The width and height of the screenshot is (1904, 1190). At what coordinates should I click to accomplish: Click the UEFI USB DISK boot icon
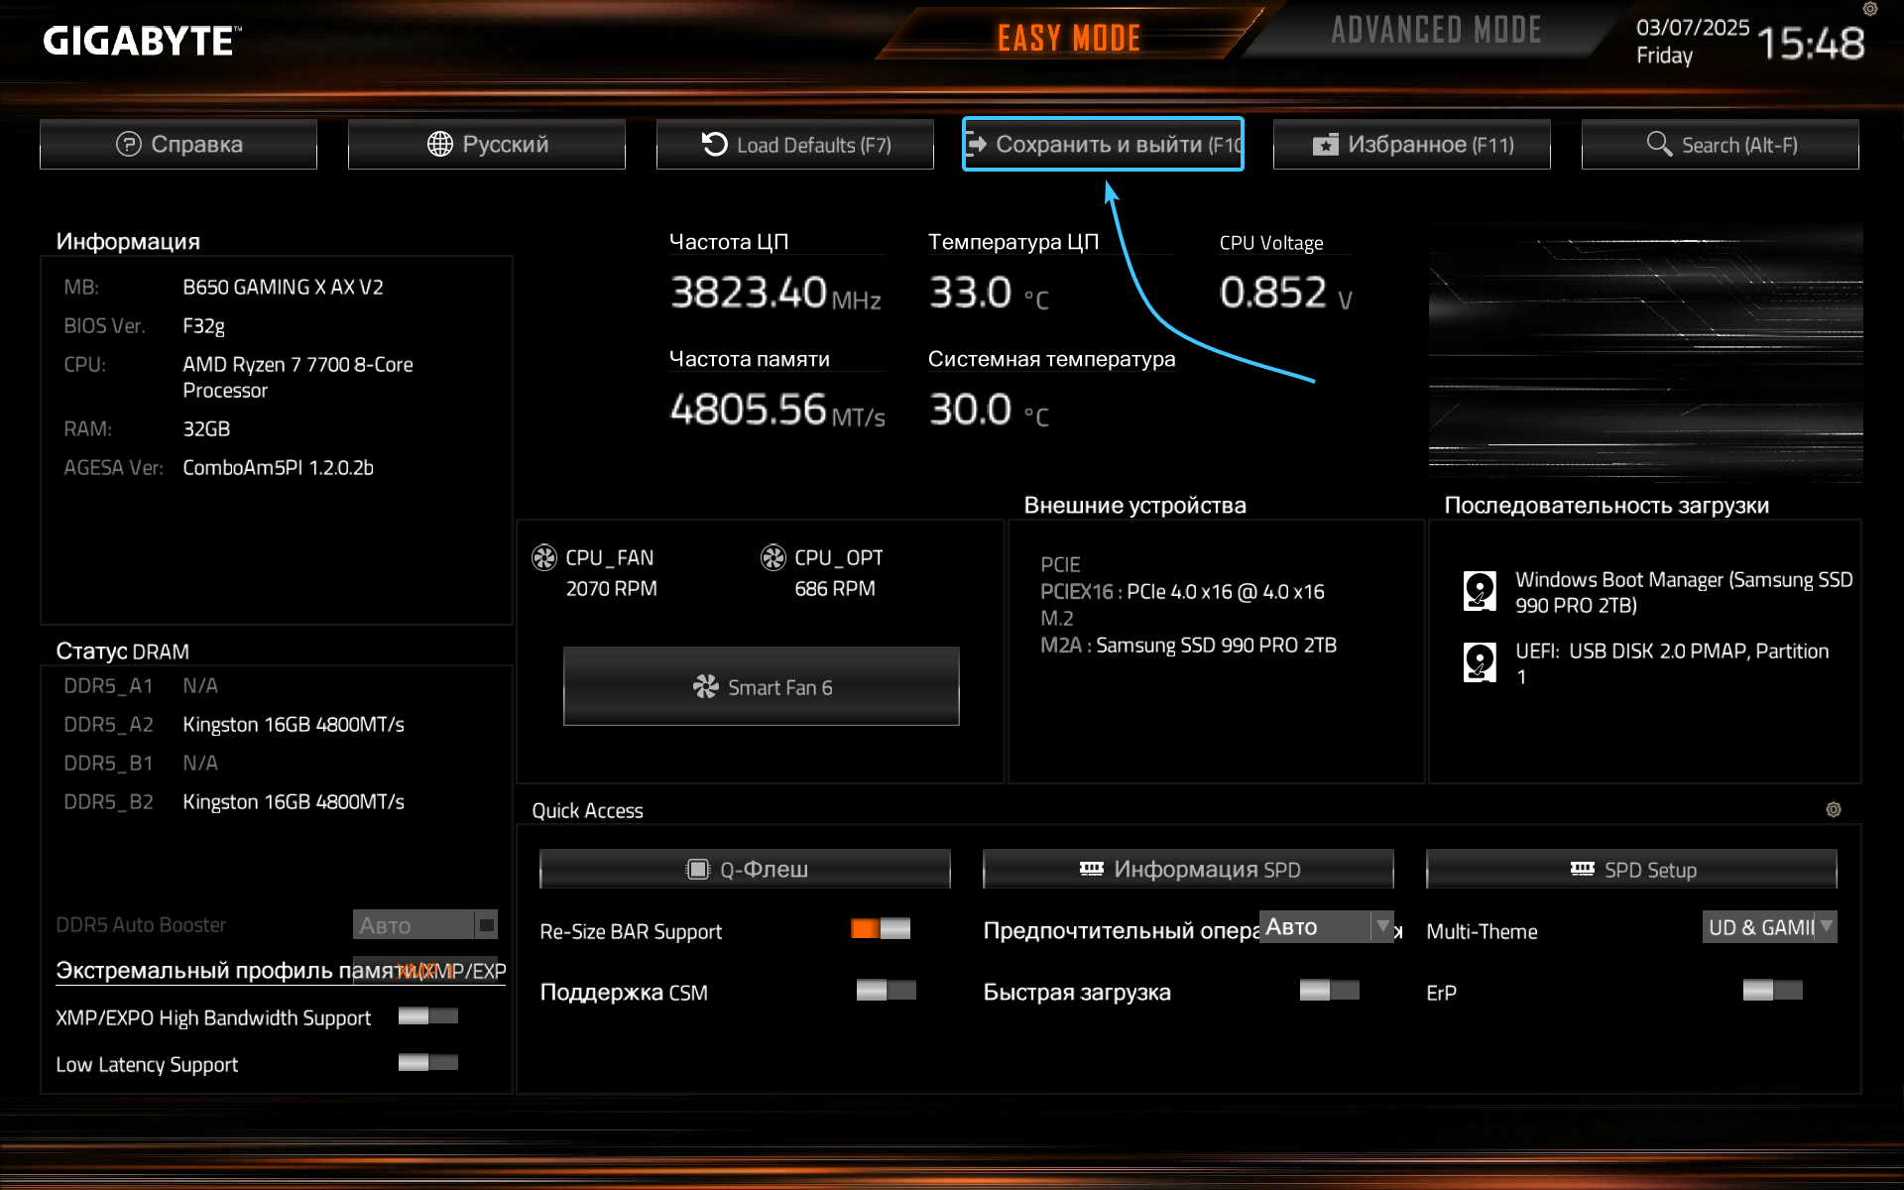pos(1480,662)
